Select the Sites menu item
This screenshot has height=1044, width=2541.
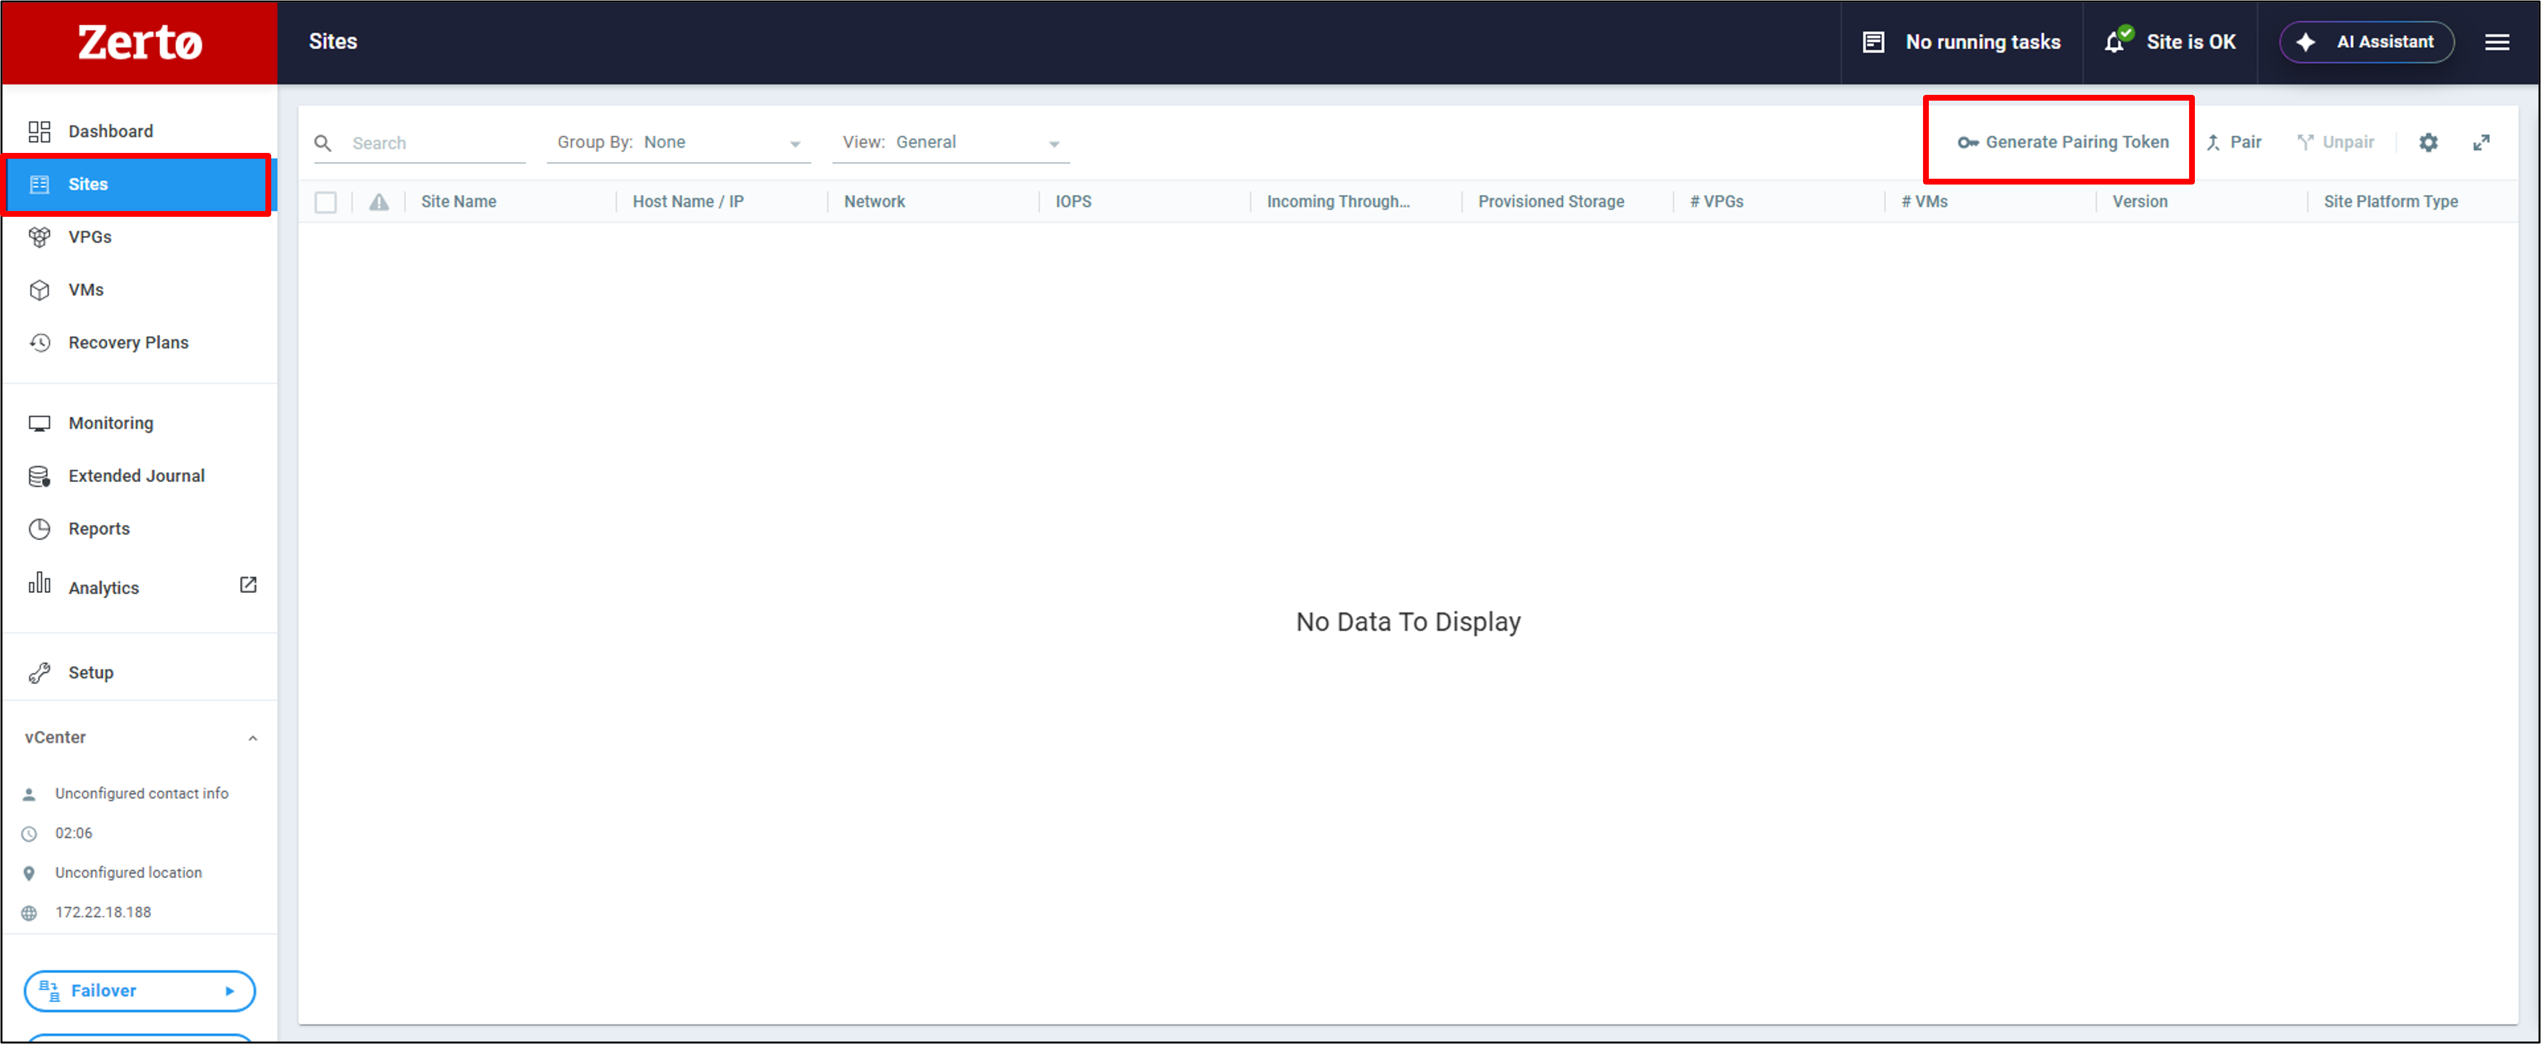139,185
